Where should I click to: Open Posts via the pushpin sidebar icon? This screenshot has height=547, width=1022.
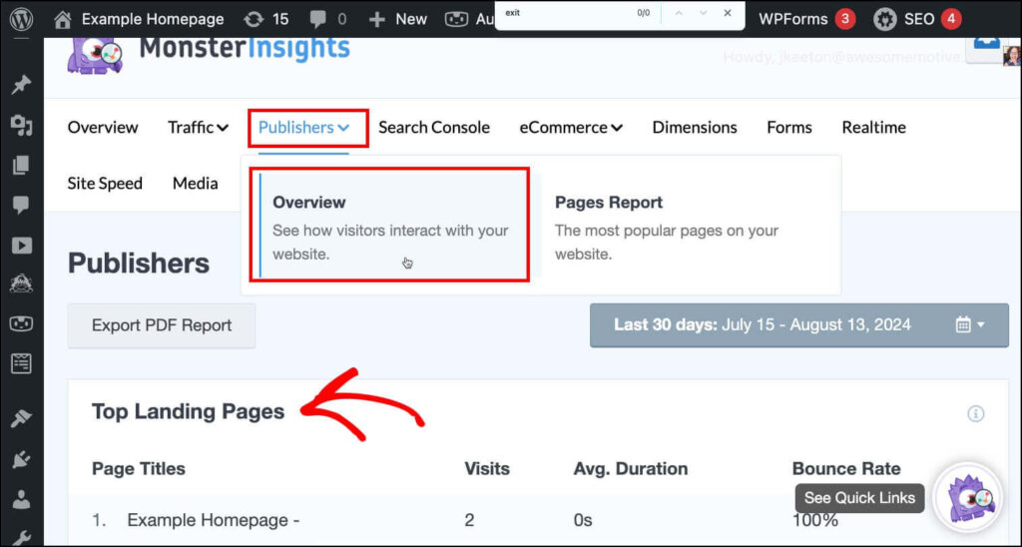22,84
